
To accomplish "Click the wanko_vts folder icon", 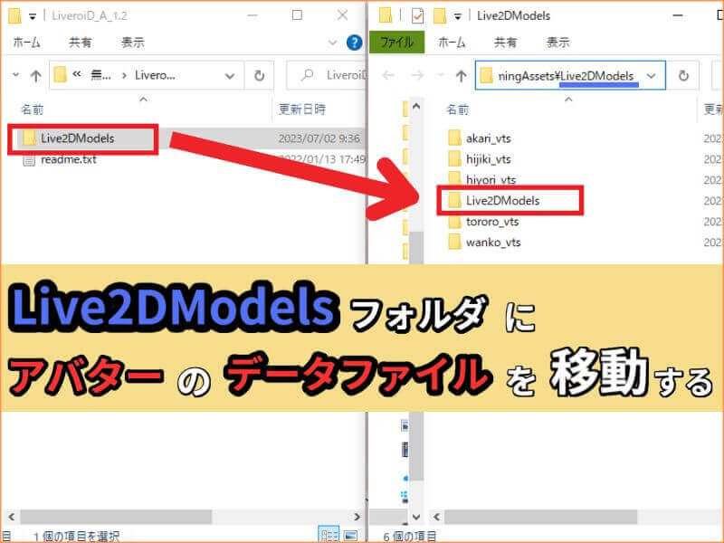I will click(455, 242).
